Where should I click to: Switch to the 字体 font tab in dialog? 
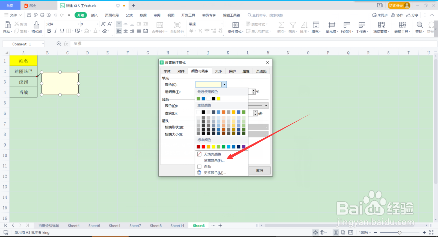point(167,71)
